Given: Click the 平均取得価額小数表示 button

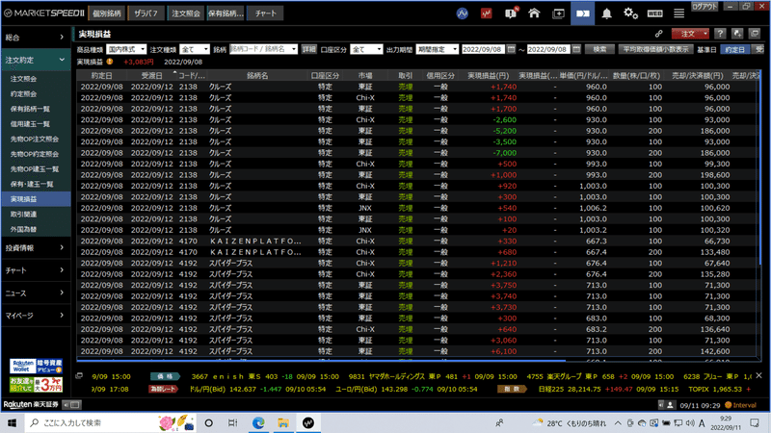Looking at the screenshot, I should click(x=656, y=49).
